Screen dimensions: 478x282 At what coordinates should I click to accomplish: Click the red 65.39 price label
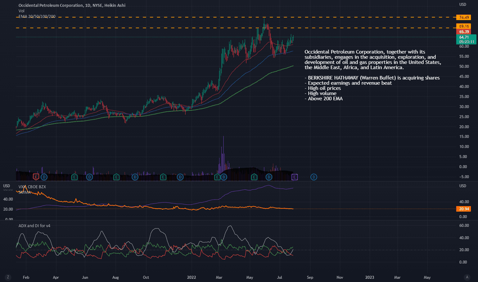[464, 32]
